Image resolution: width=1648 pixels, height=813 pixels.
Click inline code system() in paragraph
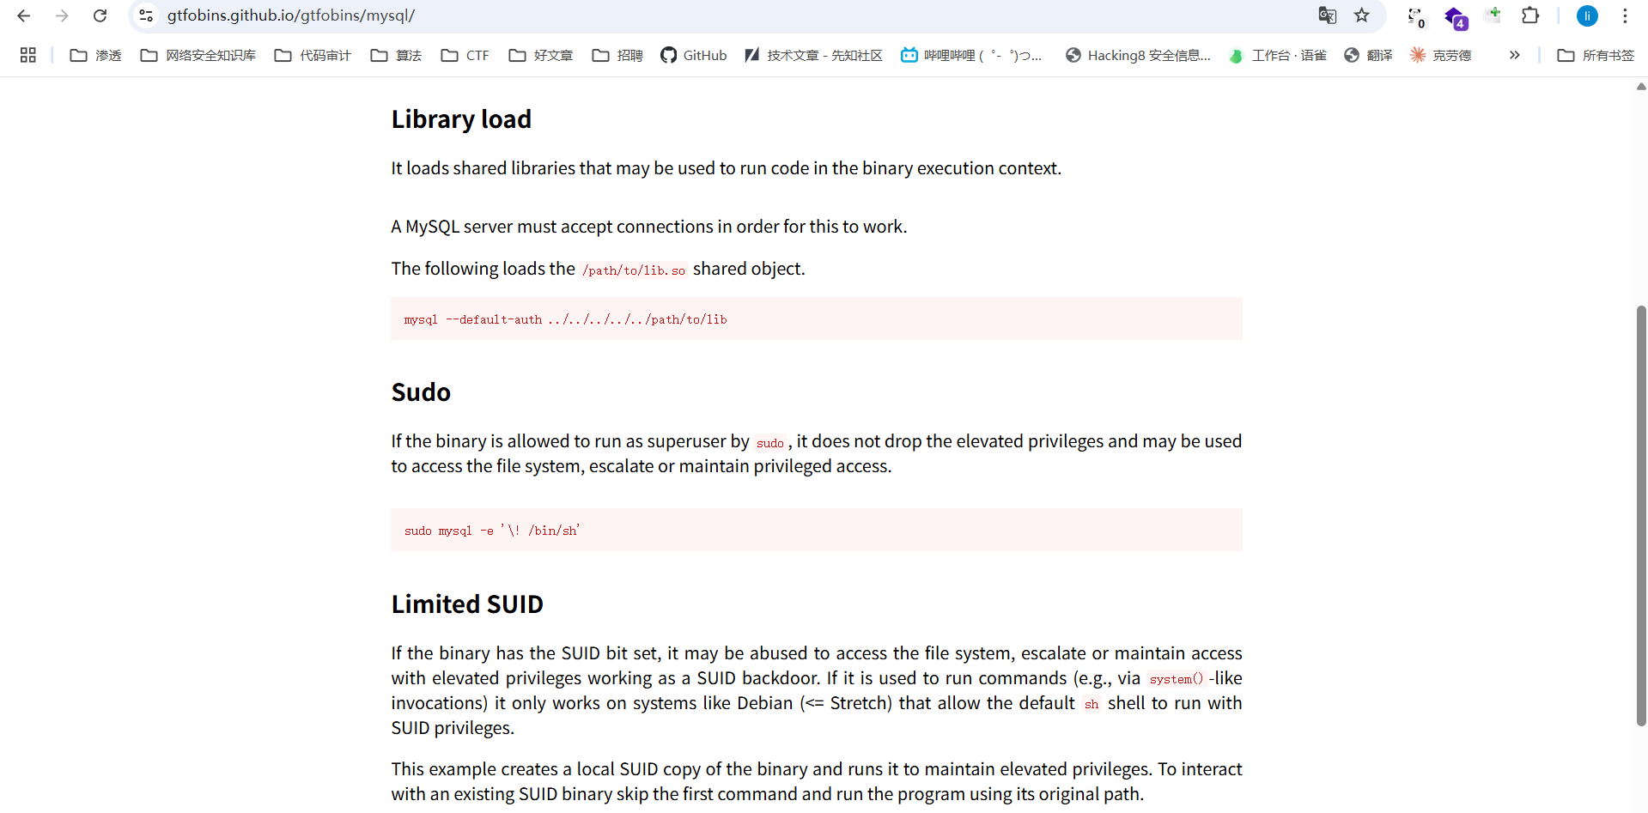click(1177, 679)
